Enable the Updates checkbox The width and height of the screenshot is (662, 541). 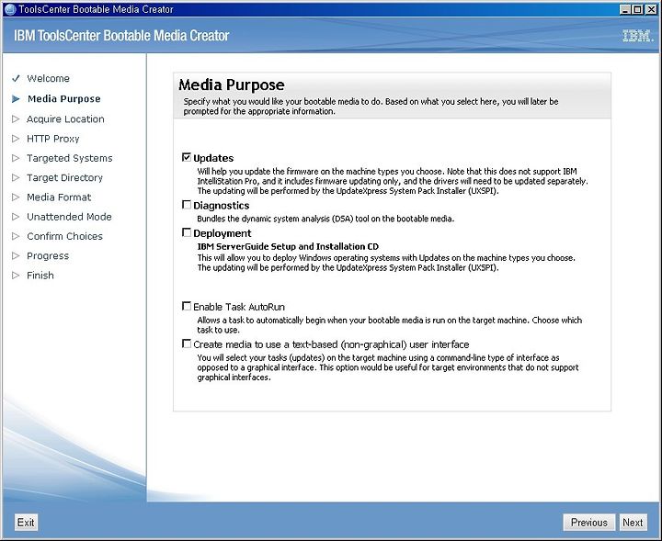(x=186, y=157)
